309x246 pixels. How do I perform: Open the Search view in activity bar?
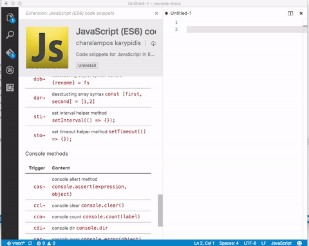click(10, 35)
